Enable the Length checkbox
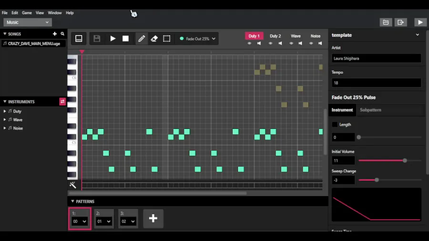Viewport: 429px width, 241px height. tap(335, 125)
